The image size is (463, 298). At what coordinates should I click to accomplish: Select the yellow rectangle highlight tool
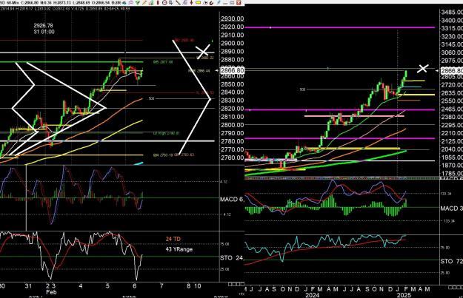198,3
